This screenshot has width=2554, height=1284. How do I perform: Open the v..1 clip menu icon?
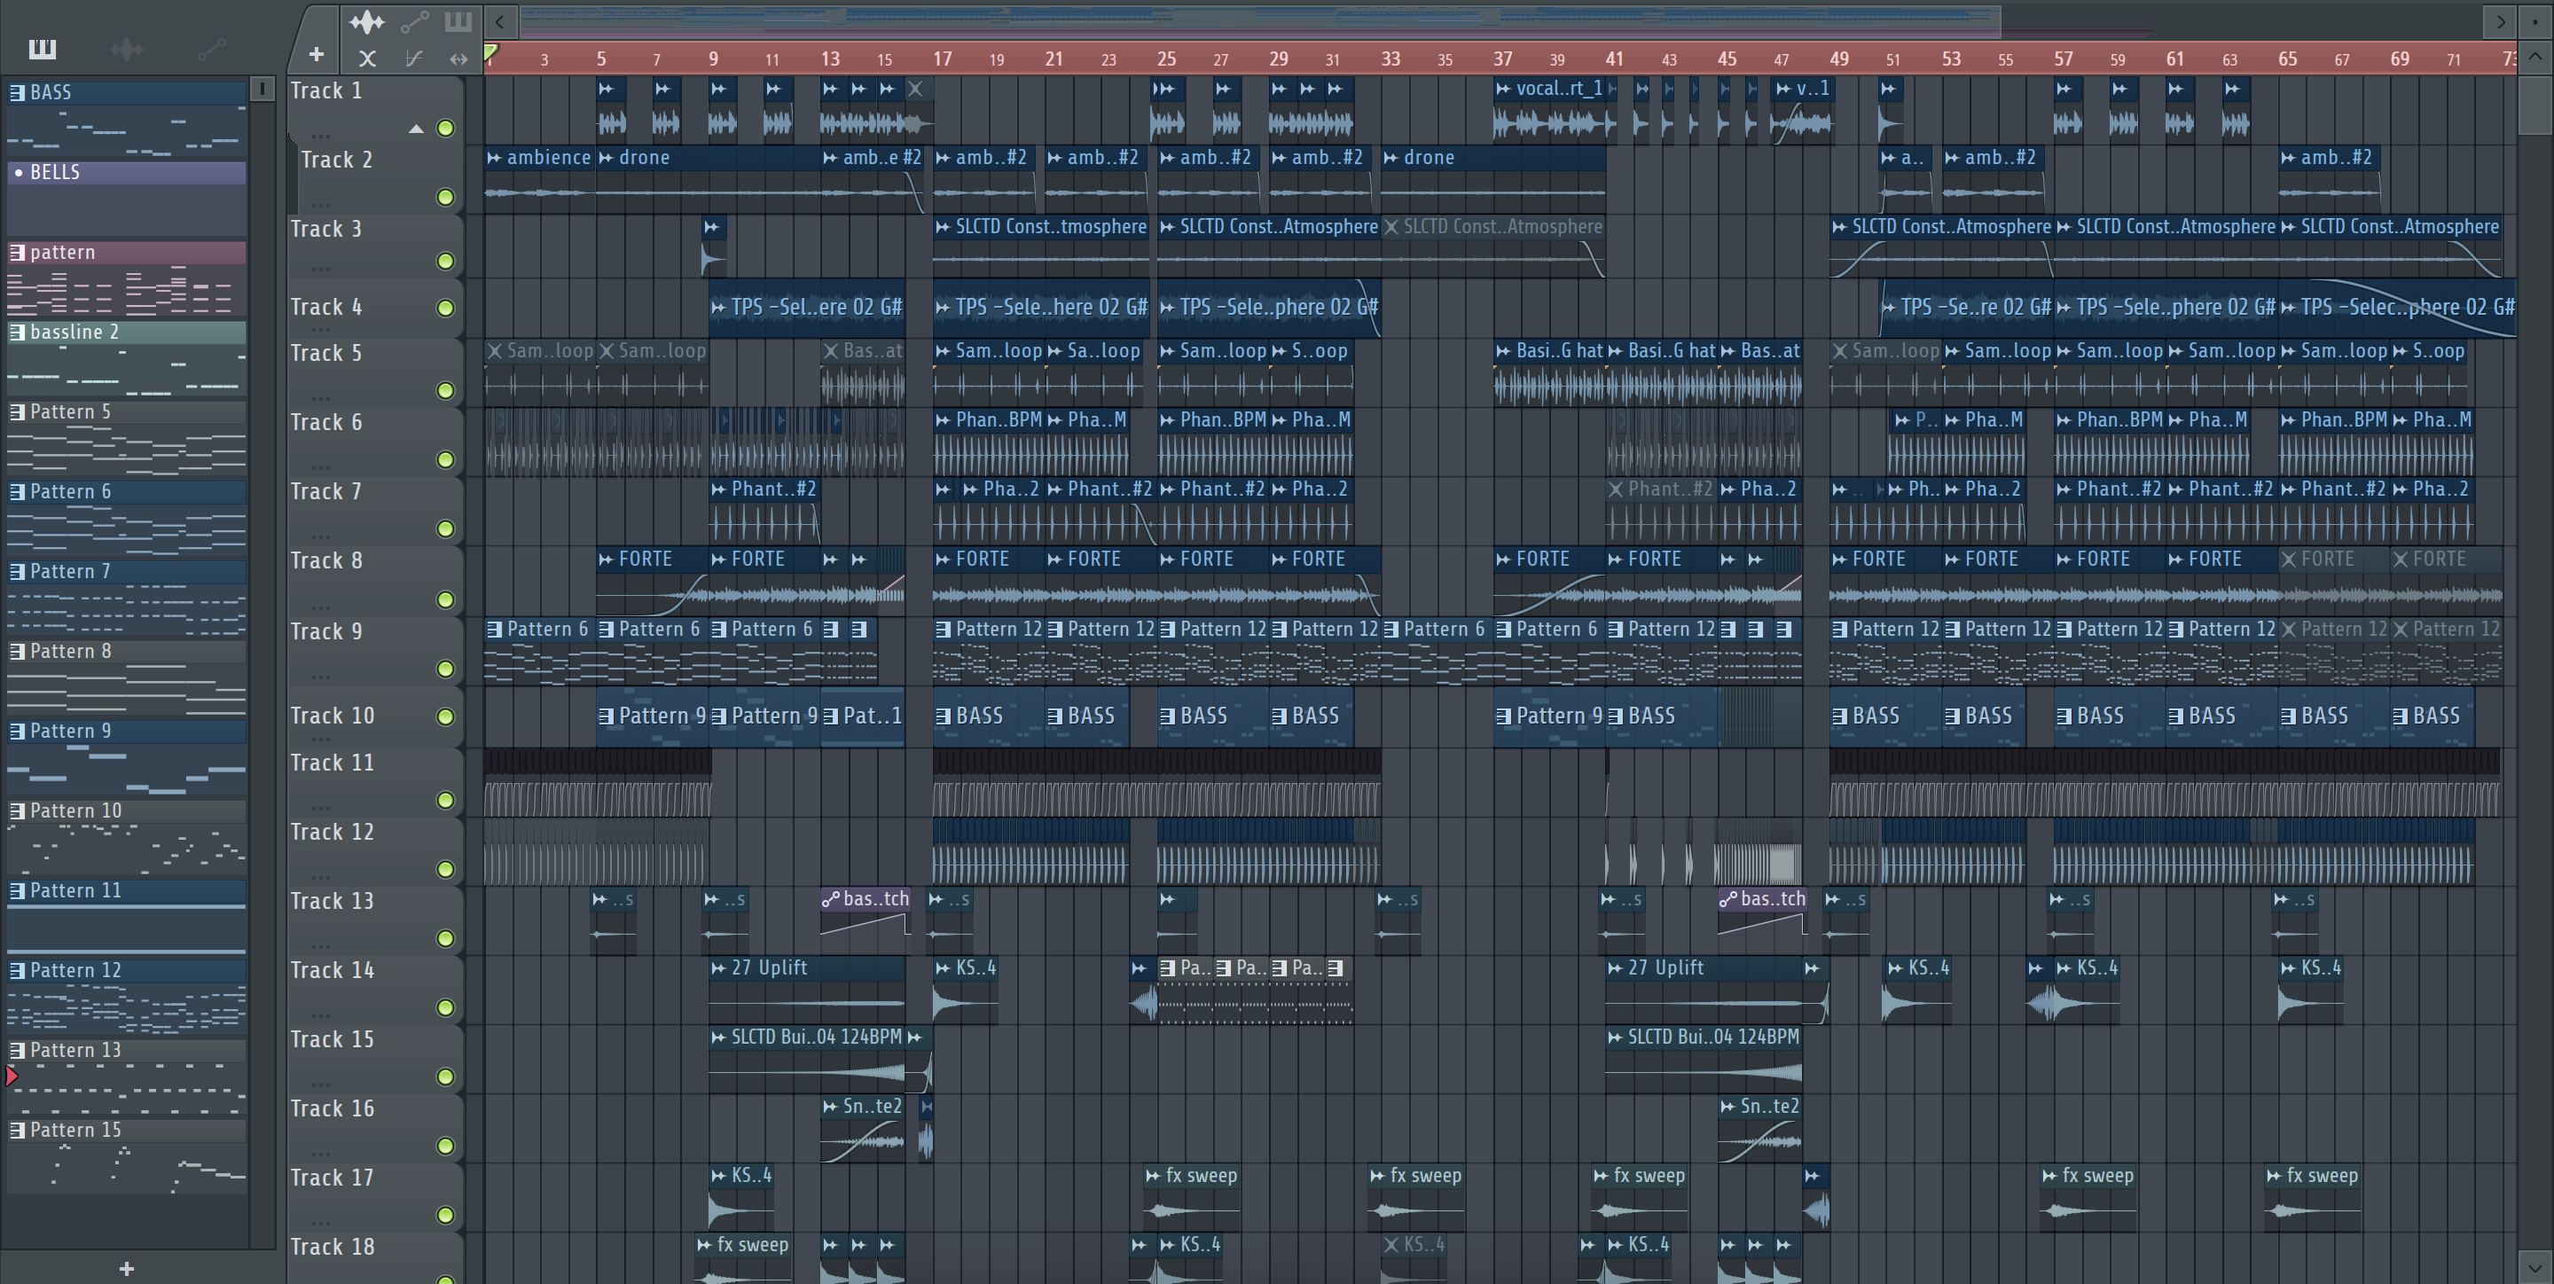1783,89
